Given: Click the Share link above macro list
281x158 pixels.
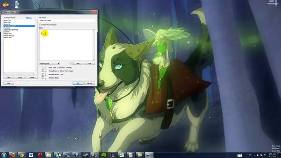Looking at the screenshot, I should [29, 18].
